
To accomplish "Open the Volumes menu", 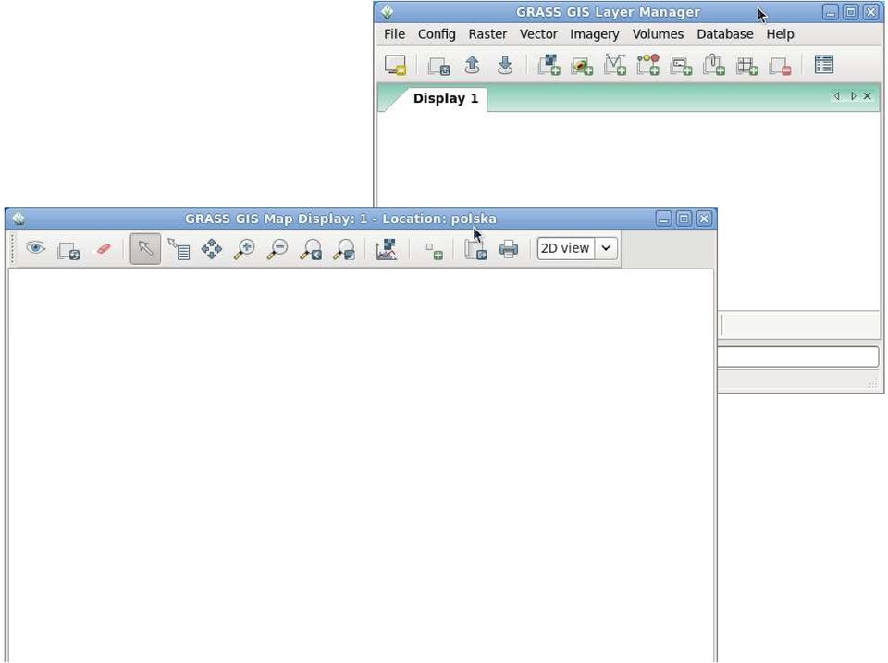I will pyautogui.click(x=658, y=34).
